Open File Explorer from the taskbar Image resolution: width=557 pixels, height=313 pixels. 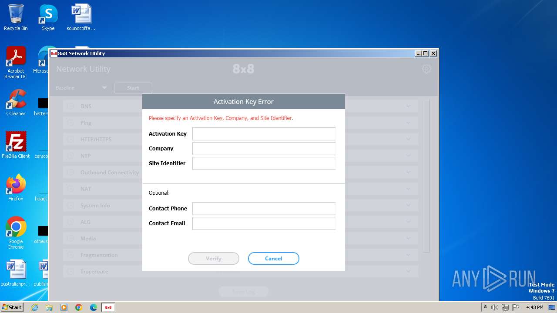(49, 307)
